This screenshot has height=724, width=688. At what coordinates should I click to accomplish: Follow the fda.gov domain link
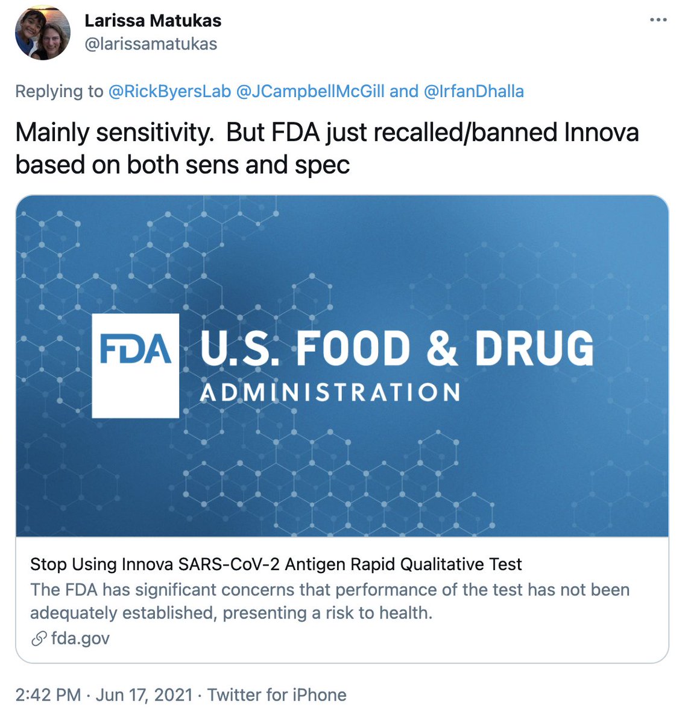tap(80, 638)
